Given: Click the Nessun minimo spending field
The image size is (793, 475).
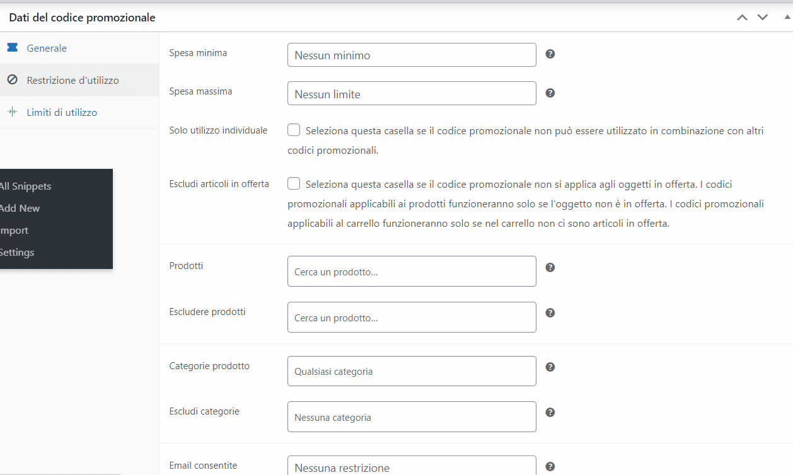Looking at the screenshot, I should click(x=412, y=55).
